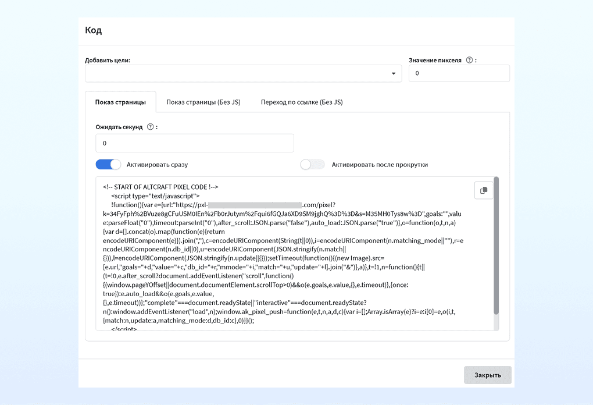Click the Код dialog heading

[94, 30]
